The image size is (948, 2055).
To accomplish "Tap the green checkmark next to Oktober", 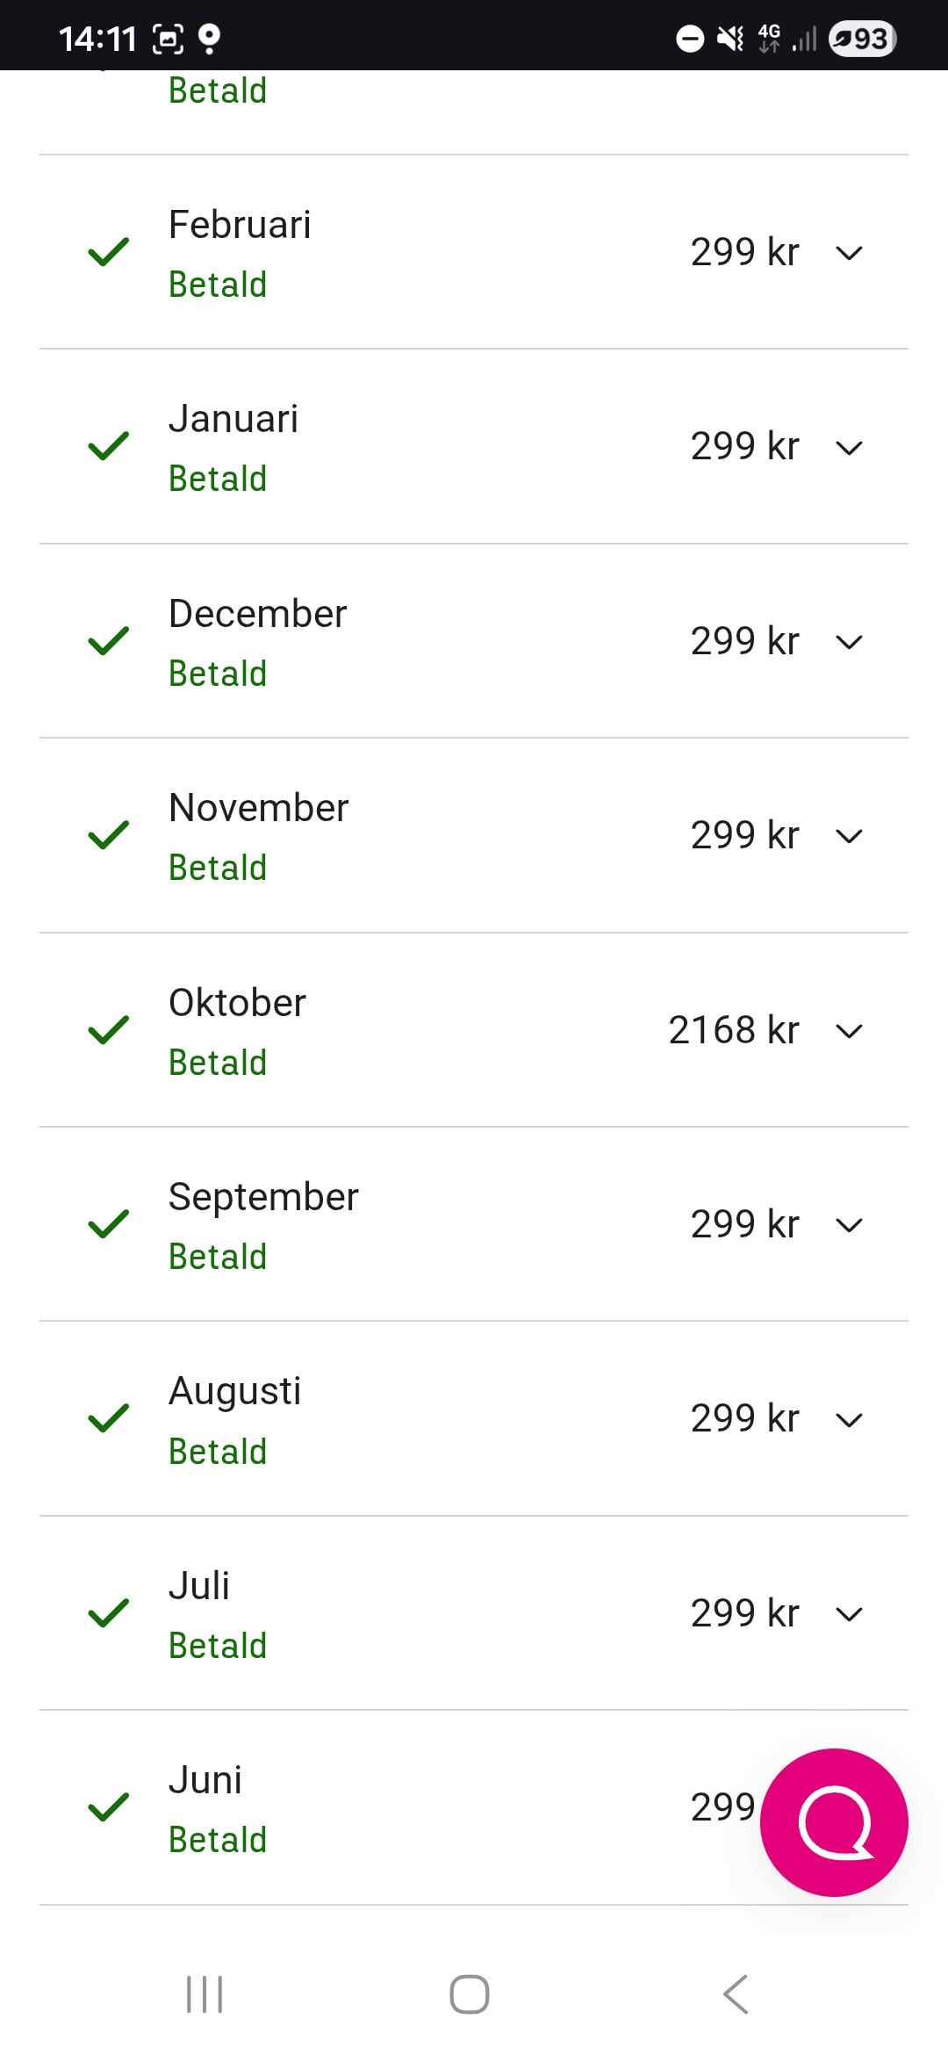I will click(109, 1030).
